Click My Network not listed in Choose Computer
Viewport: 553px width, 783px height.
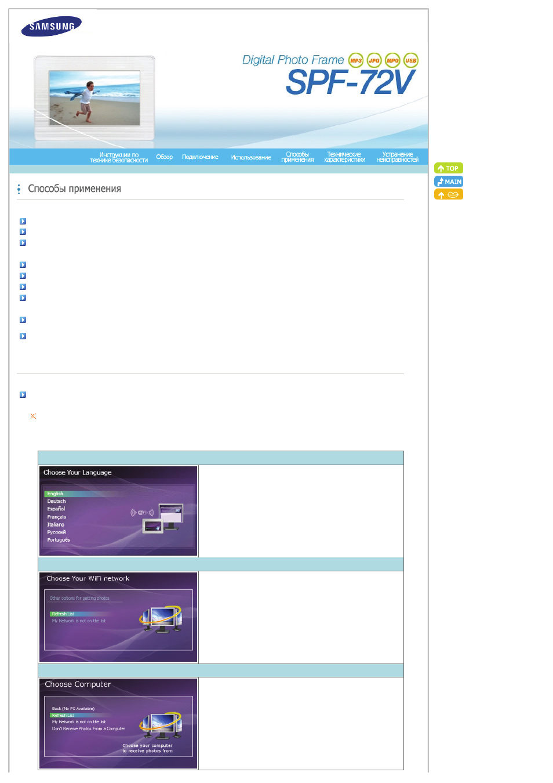(79, 722)
